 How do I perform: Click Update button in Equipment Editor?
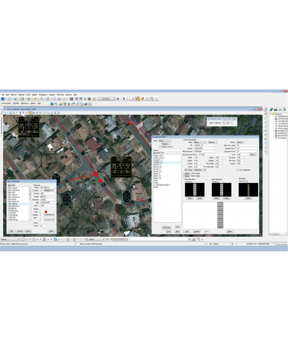click(x=196, y=231)
